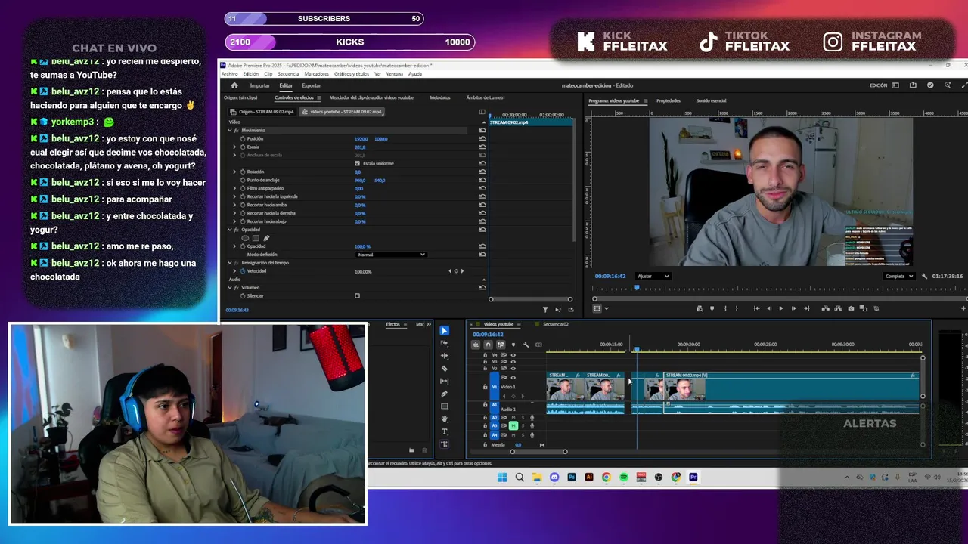Viewport: 968px width, 544px height.
Task: Open Premiere Pro in Windows taskbar
Action: click(x=693, y=477)
